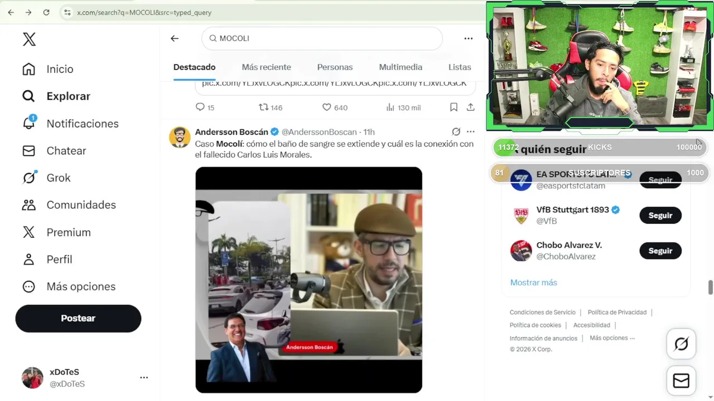View site information icon in address bar

67,12
